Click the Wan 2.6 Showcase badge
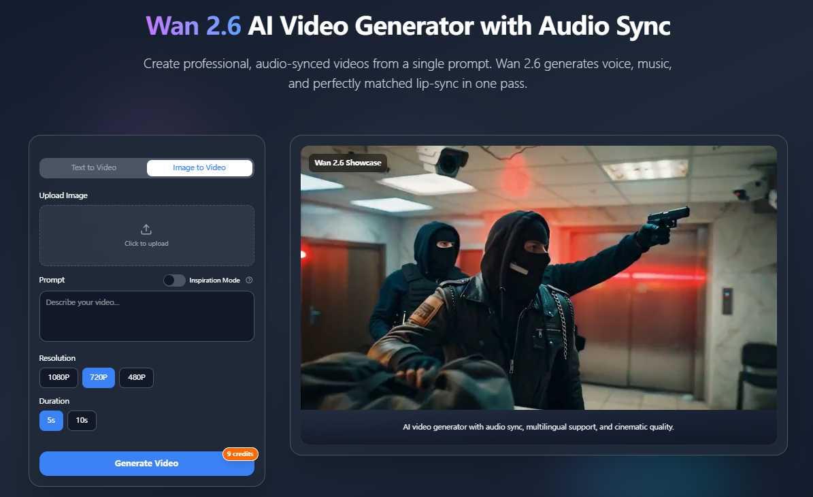The width and height of the screenshot is (813, 497). click(348, 163)
